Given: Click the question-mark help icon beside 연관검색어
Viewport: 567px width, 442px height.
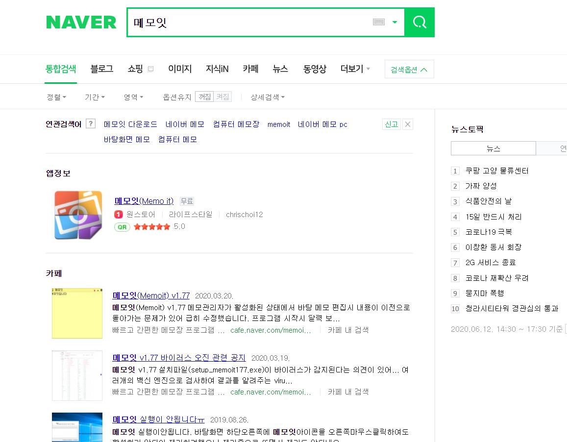Looking at the screenshot, I should (x=91, y=123).
